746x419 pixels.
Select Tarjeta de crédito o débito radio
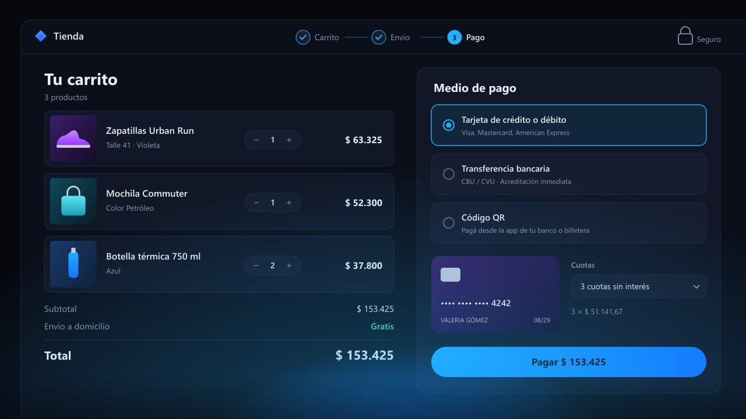click(x=449, y=125)
